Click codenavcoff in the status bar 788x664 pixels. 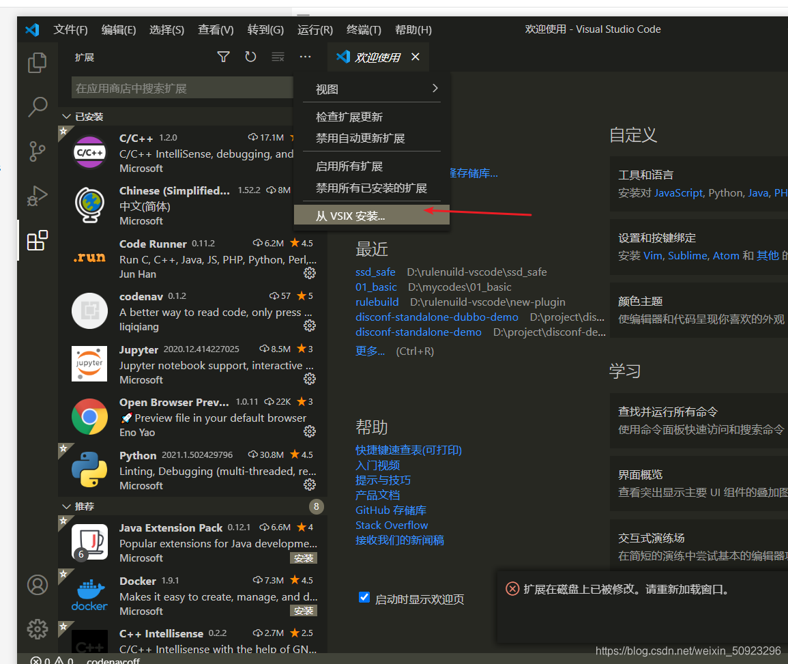pyautogui.click(x=113, y=661)
